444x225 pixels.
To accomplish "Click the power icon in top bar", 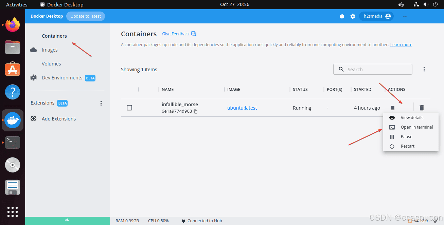I will point(435,4).
